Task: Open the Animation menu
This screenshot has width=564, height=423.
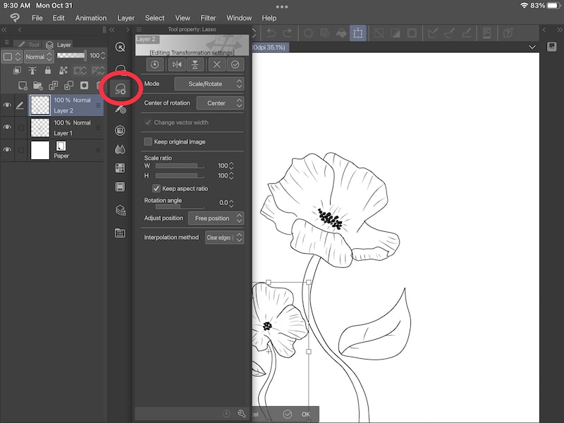Action: pyautogui.click(x=91, y=18)
